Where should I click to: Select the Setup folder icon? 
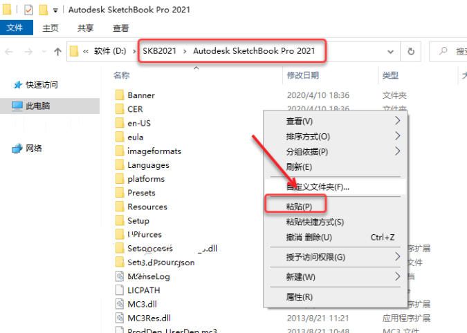(x=120, y=221)
